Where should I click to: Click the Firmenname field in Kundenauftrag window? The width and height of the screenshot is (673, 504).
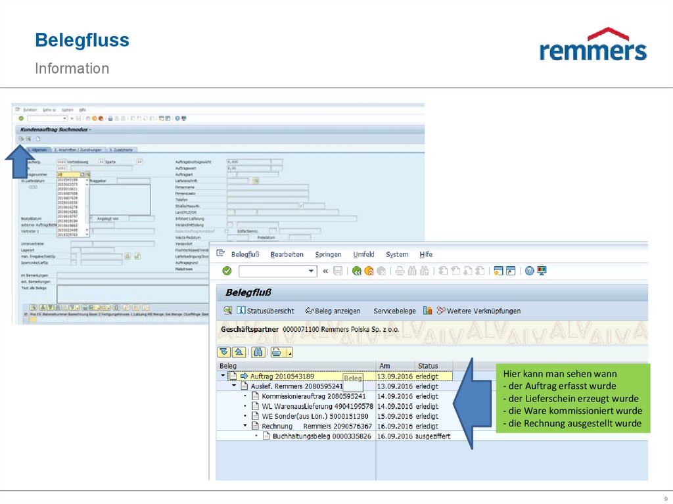(268, 187)
